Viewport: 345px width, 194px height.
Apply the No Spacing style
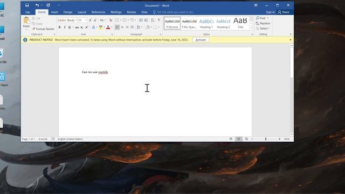(x=189, y=23)
